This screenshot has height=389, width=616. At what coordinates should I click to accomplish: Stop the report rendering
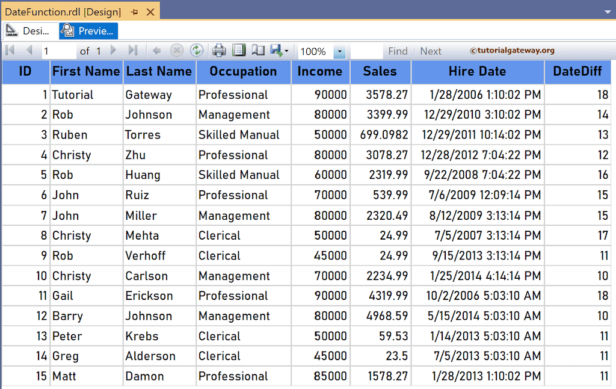[x=176, y=51]
